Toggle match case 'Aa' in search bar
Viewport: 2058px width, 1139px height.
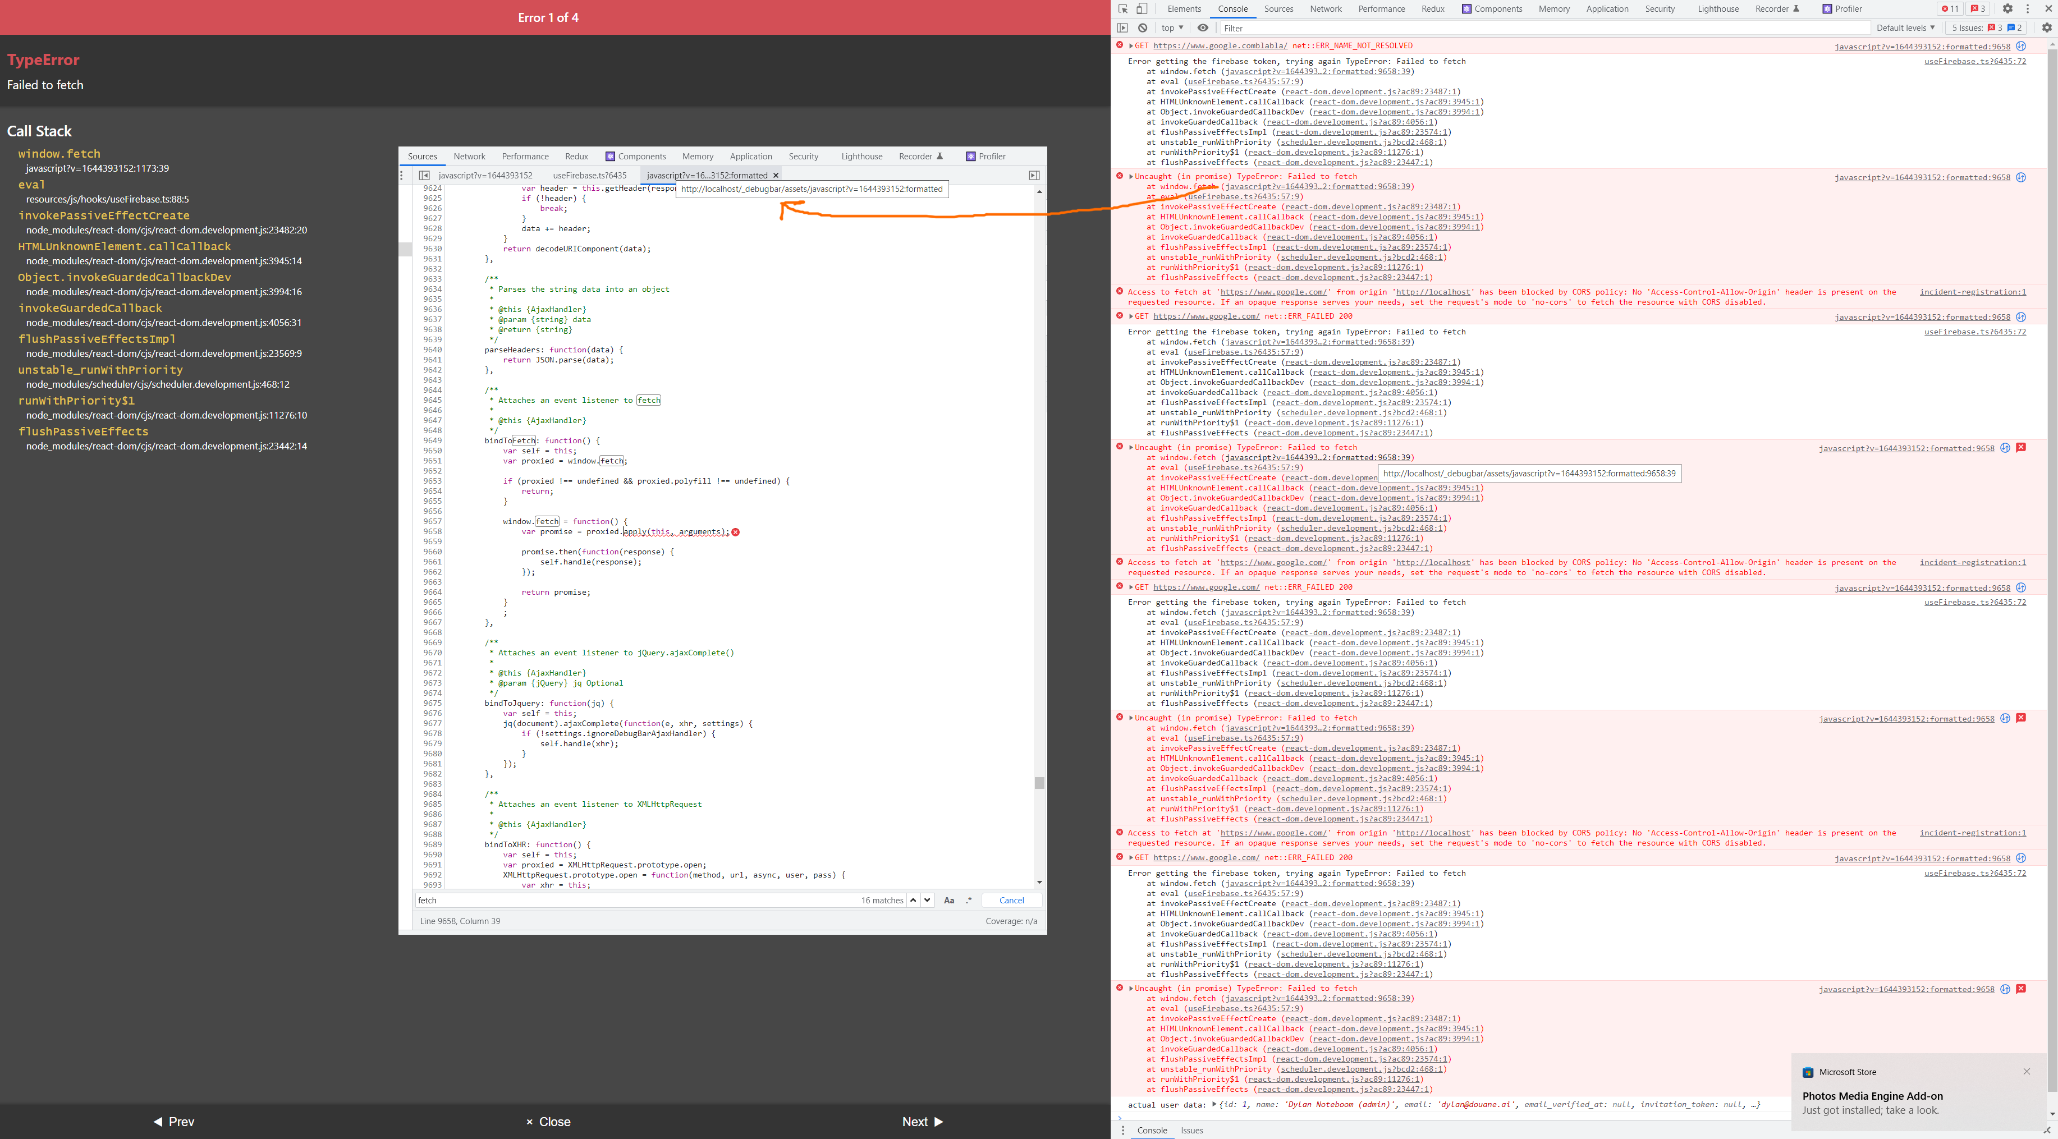click(x=949, y=900)
